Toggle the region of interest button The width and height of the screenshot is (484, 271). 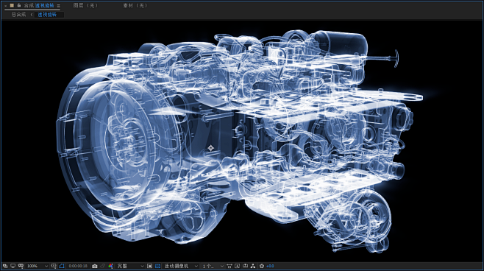(x=150, y=266)
